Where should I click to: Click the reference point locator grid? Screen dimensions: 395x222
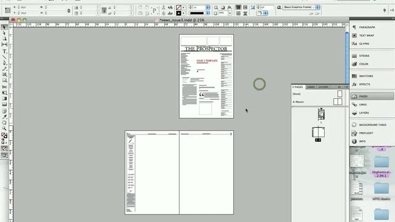pos(7,10)
